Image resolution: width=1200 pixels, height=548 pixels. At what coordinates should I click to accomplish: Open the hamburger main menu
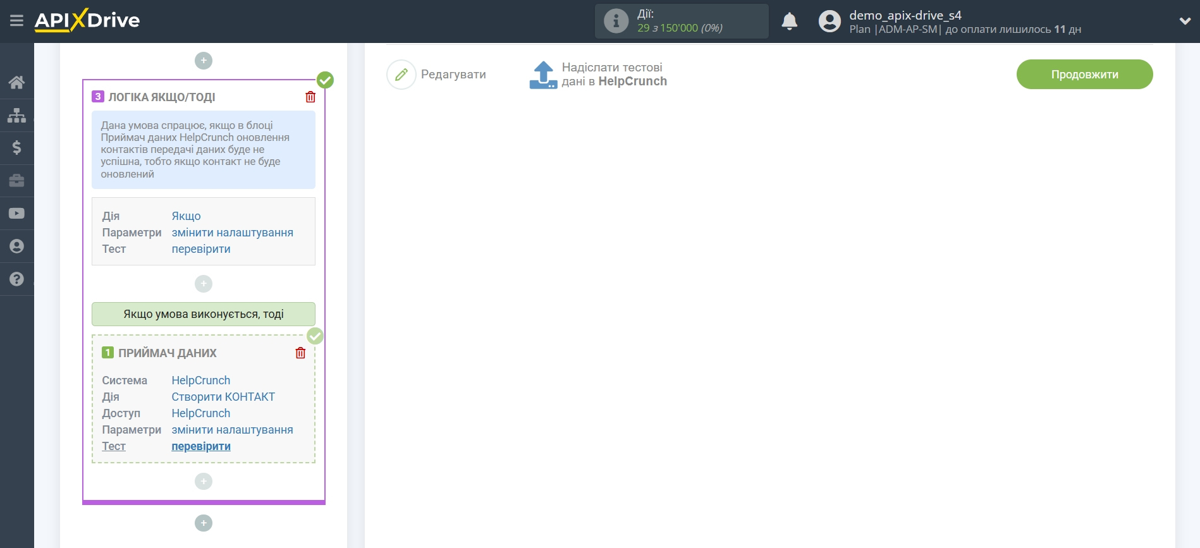17,21
